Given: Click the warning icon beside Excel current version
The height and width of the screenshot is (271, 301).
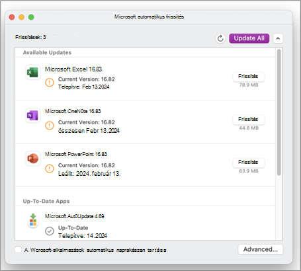Looking at the screenshot, I should pyautogui.click(x=50, y=83).
